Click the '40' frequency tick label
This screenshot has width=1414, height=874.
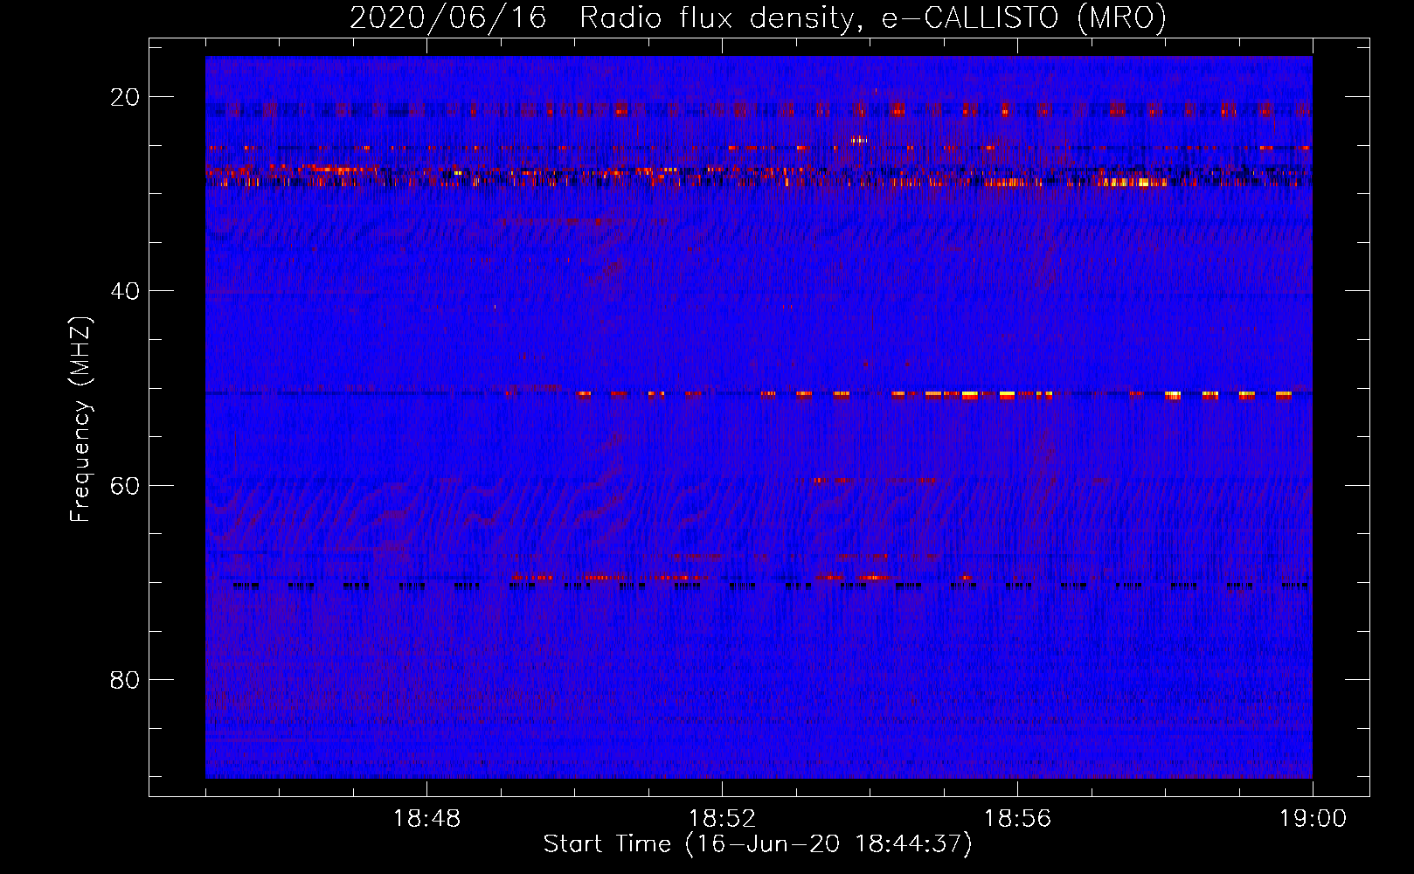125,291
